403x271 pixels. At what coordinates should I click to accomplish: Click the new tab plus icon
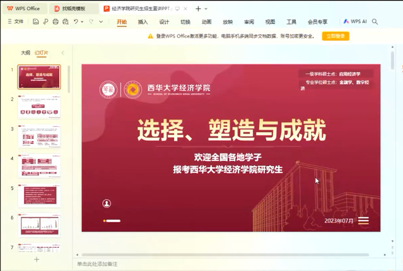tap(198, 9)
